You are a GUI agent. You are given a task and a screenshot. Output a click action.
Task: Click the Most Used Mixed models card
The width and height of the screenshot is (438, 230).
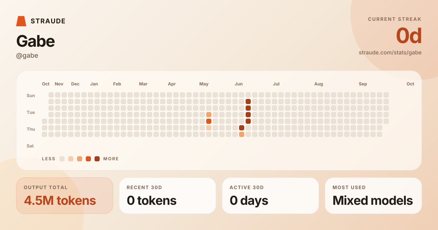[x=373, y=196]
